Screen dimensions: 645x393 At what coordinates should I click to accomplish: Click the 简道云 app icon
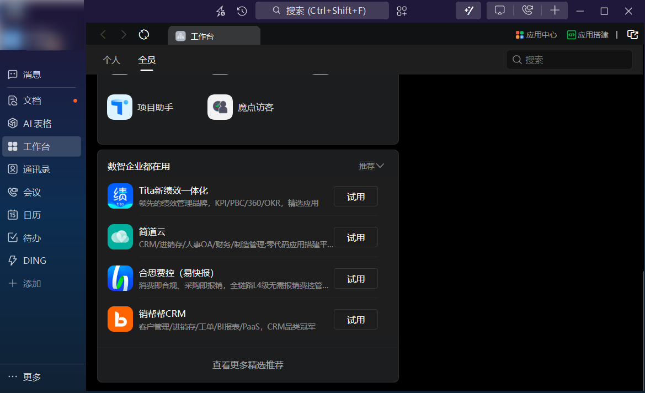(x=120, y=237)
